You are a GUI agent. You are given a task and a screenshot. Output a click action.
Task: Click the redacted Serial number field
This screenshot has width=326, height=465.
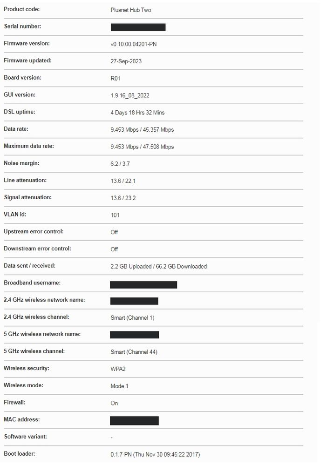(138, 27)
